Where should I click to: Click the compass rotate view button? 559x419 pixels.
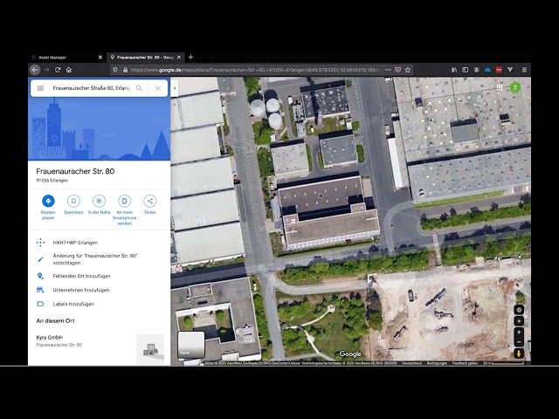[x=519, y=310]
